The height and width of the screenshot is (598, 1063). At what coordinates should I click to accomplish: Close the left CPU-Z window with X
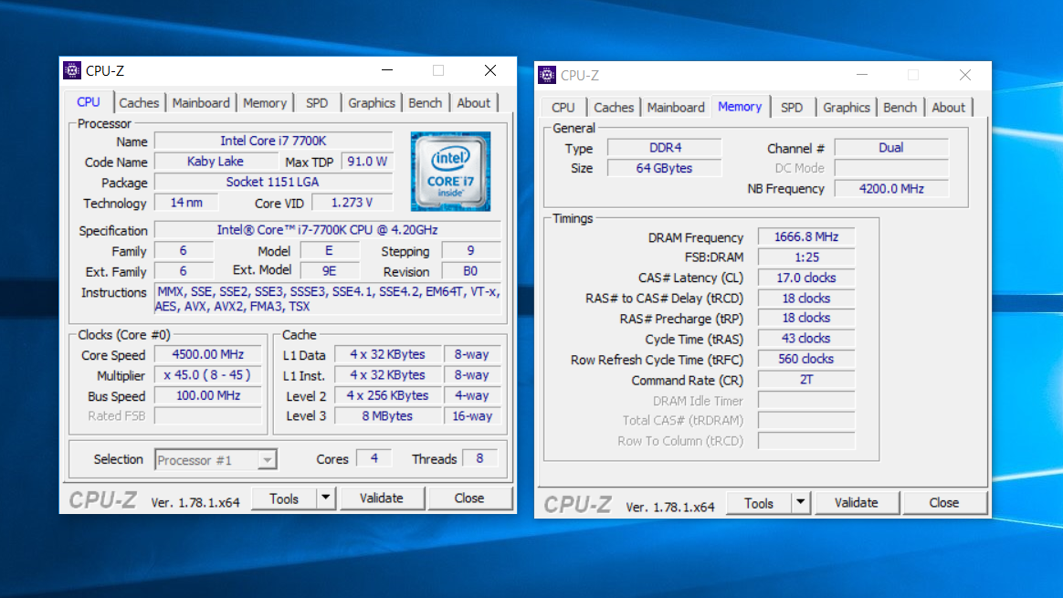click(490, 71)
